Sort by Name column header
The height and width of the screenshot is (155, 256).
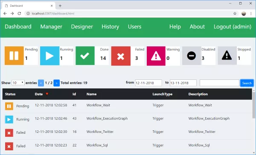91,94
